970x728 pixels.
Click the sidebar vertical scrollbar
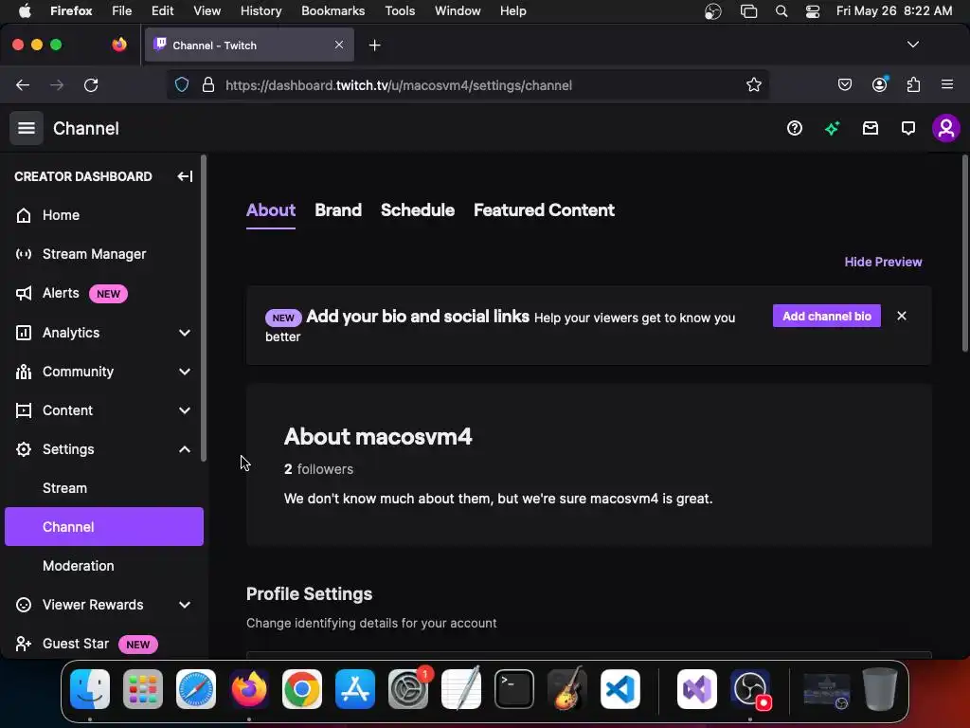[x=204, y=308]
